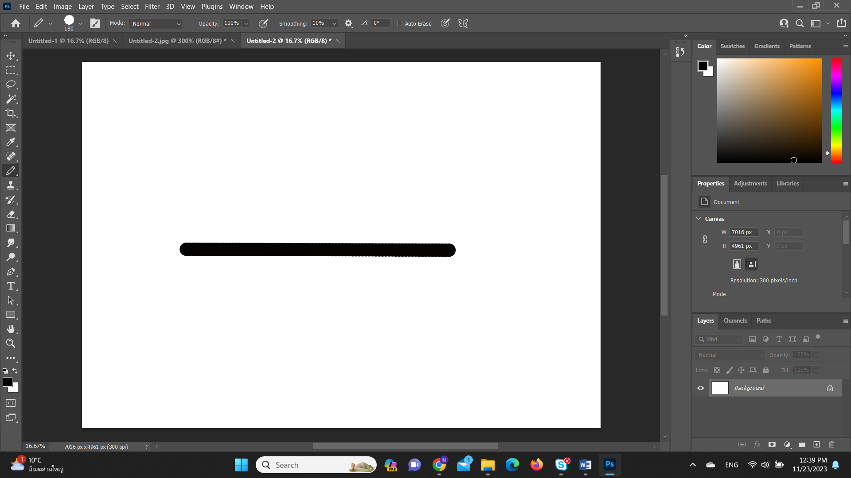Click the hue slider strip
The height and width of the screenshot is (478, 851).
(836, 111)
